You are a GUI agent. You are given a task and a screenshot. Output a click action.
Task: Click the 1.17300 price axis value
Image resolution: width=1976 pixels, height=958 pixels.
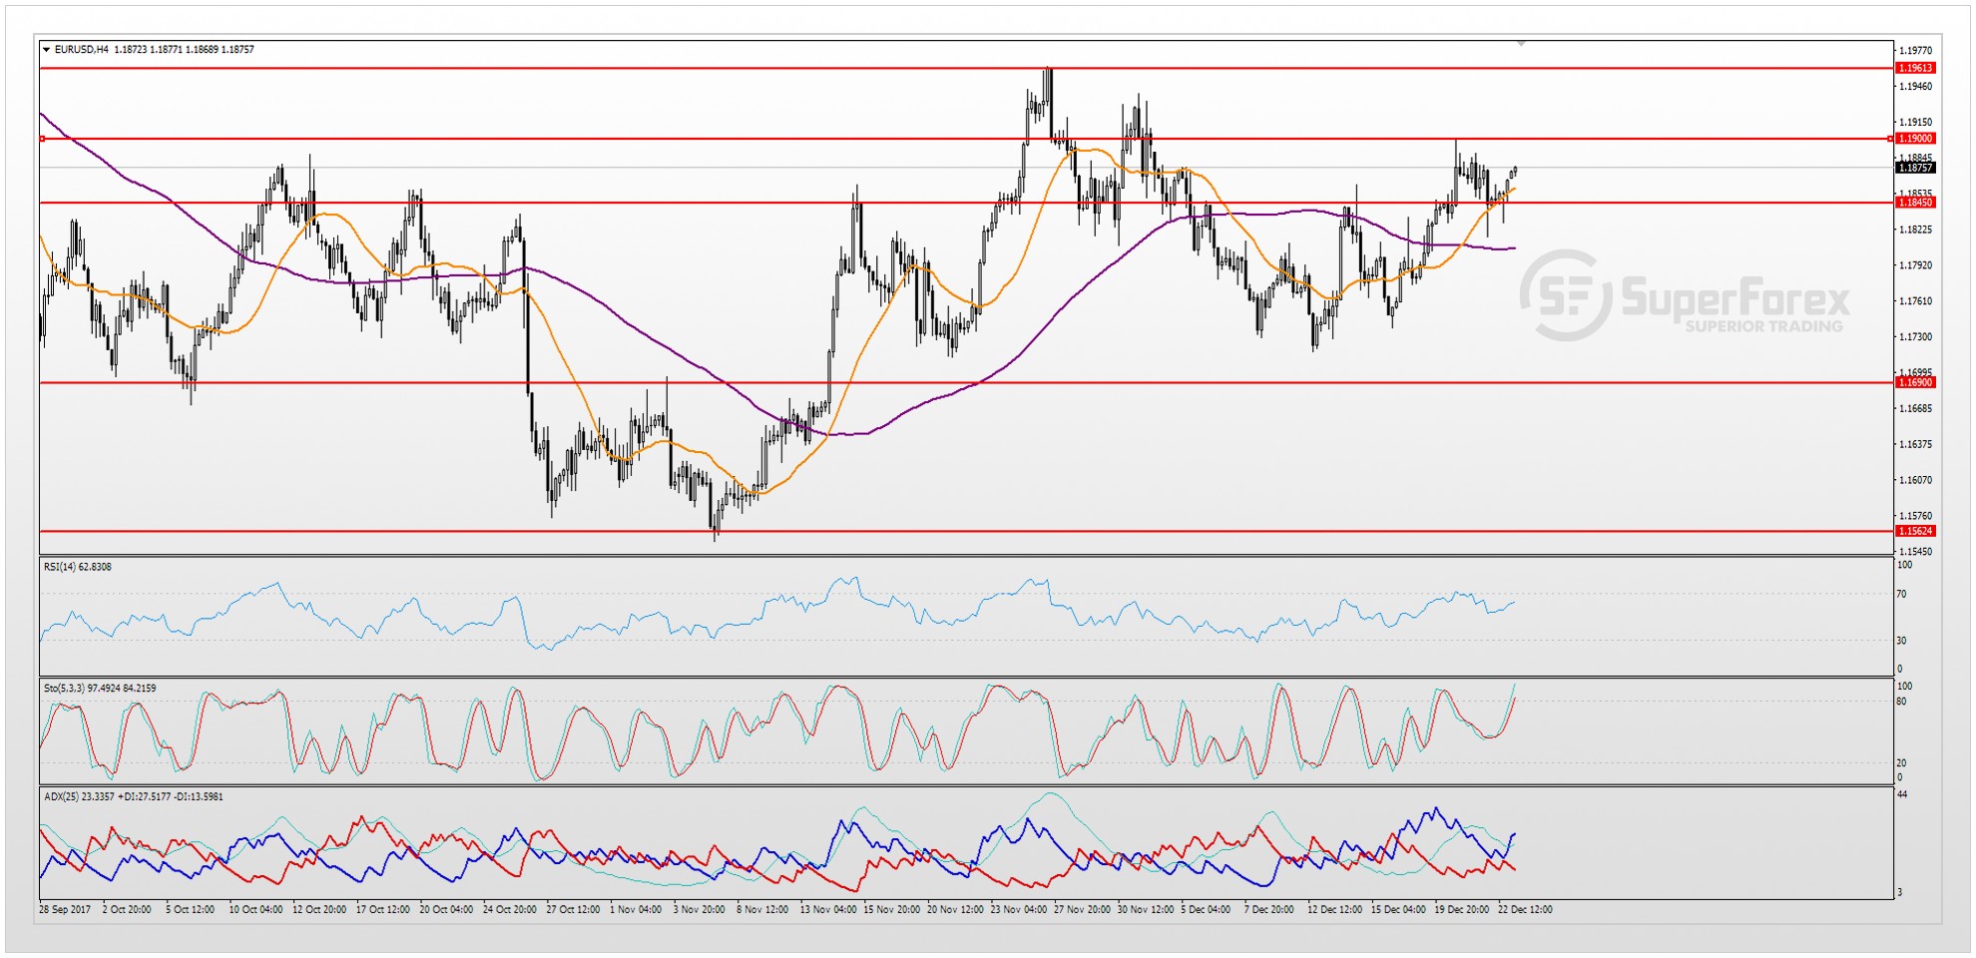pos(1916,336)
